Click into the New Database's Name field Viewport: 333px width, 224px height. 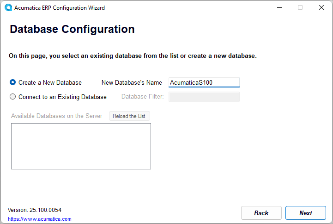pos(204,82)
